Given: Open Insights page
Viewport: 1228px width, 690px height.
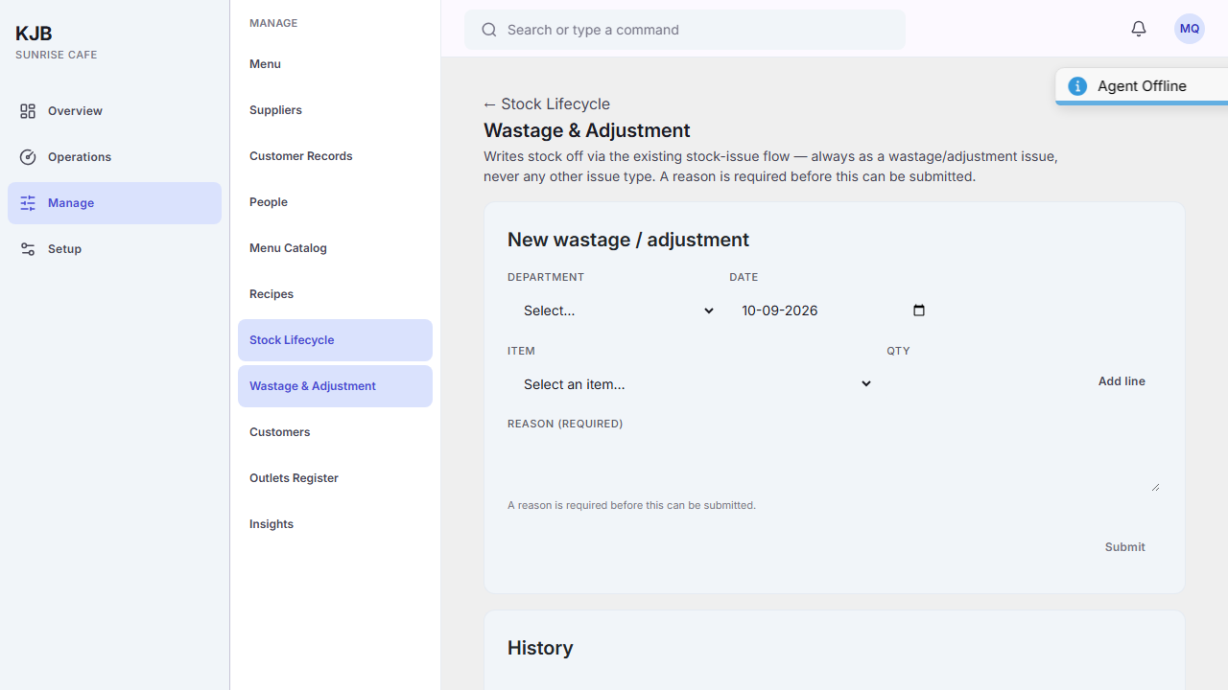Looking at the screenshot, I should point(335,524).
